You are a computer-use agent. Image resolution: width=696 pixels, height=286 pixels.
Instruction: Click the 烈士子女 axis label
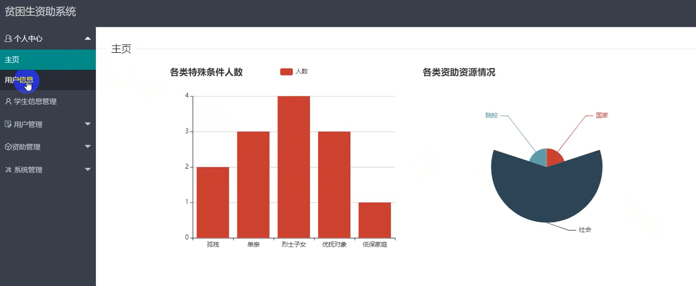pos(294,244)
